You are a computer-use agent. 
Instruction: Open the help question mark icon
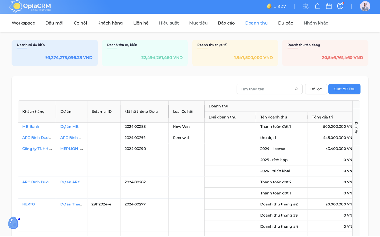pyautogui.click(x=340, y=6)
